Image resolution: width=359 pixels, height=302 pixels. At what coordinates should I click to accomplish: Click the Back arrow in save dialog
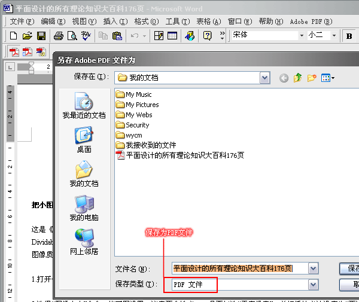[x=284, y=78]
